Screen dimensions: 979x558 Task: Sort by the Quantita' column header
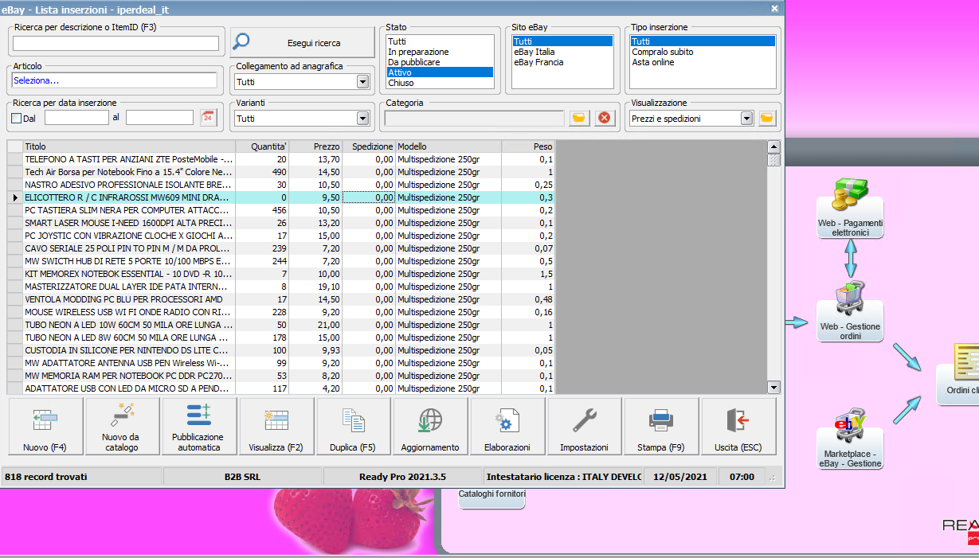click(263, 146)
